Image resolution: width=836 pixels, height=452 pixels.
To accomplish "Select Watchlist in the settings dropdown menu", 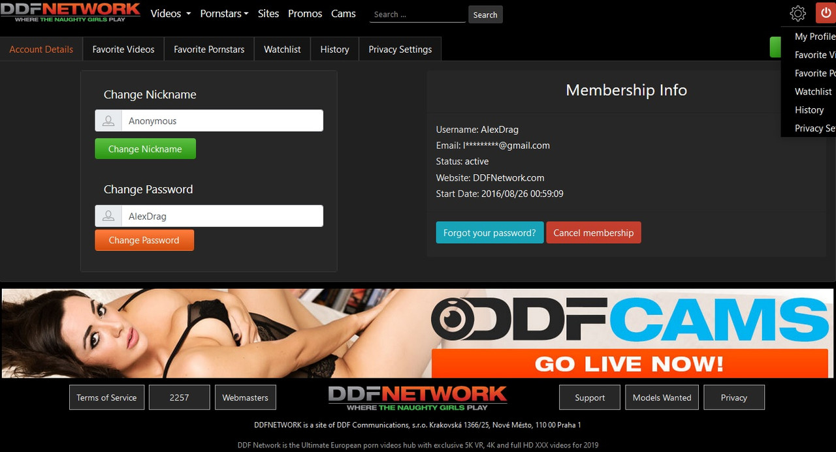I will (x=813, y=91).
